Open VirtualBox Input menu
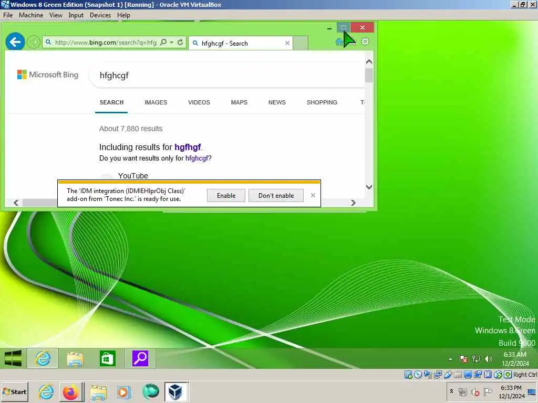 point(76,15)
